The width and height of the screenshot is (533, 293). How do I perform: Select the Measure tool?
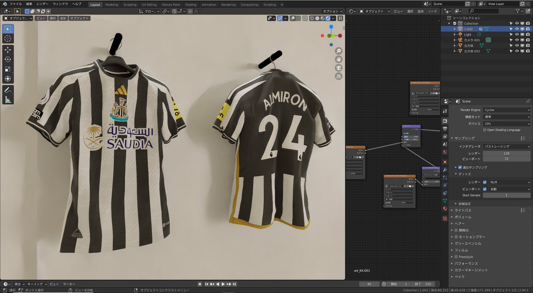click(x=8, y=100)
